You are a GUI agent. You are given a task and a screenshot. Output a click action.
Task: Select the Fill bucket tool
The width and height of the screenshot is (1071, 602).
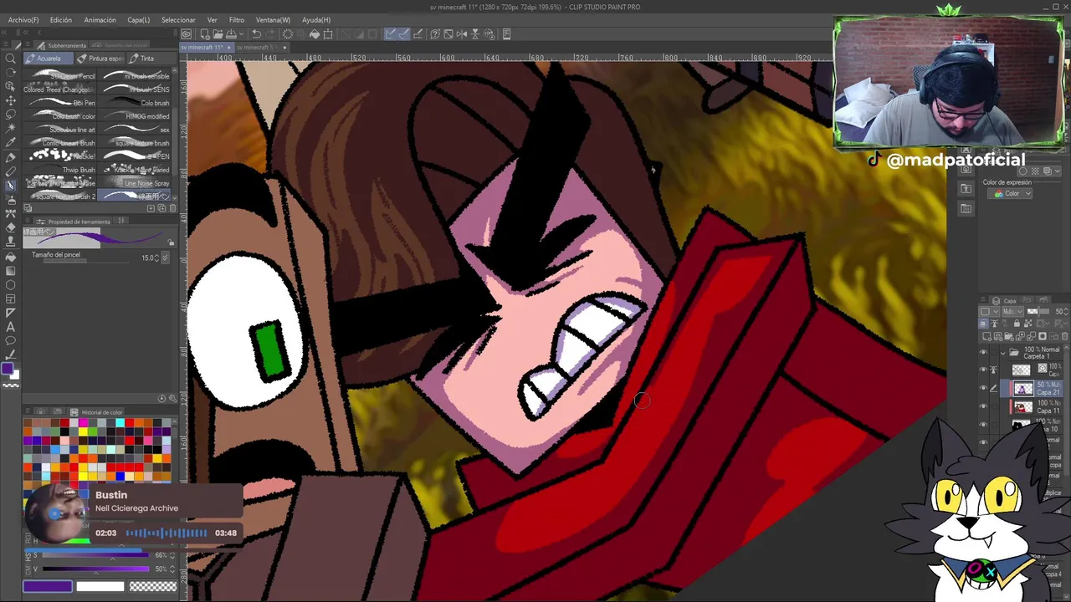tap(11, 257)
